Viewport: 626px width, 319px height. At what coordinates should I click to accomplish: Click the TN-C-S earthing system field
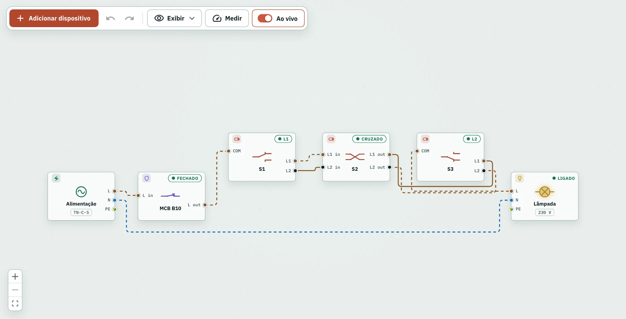coord(81,213)
